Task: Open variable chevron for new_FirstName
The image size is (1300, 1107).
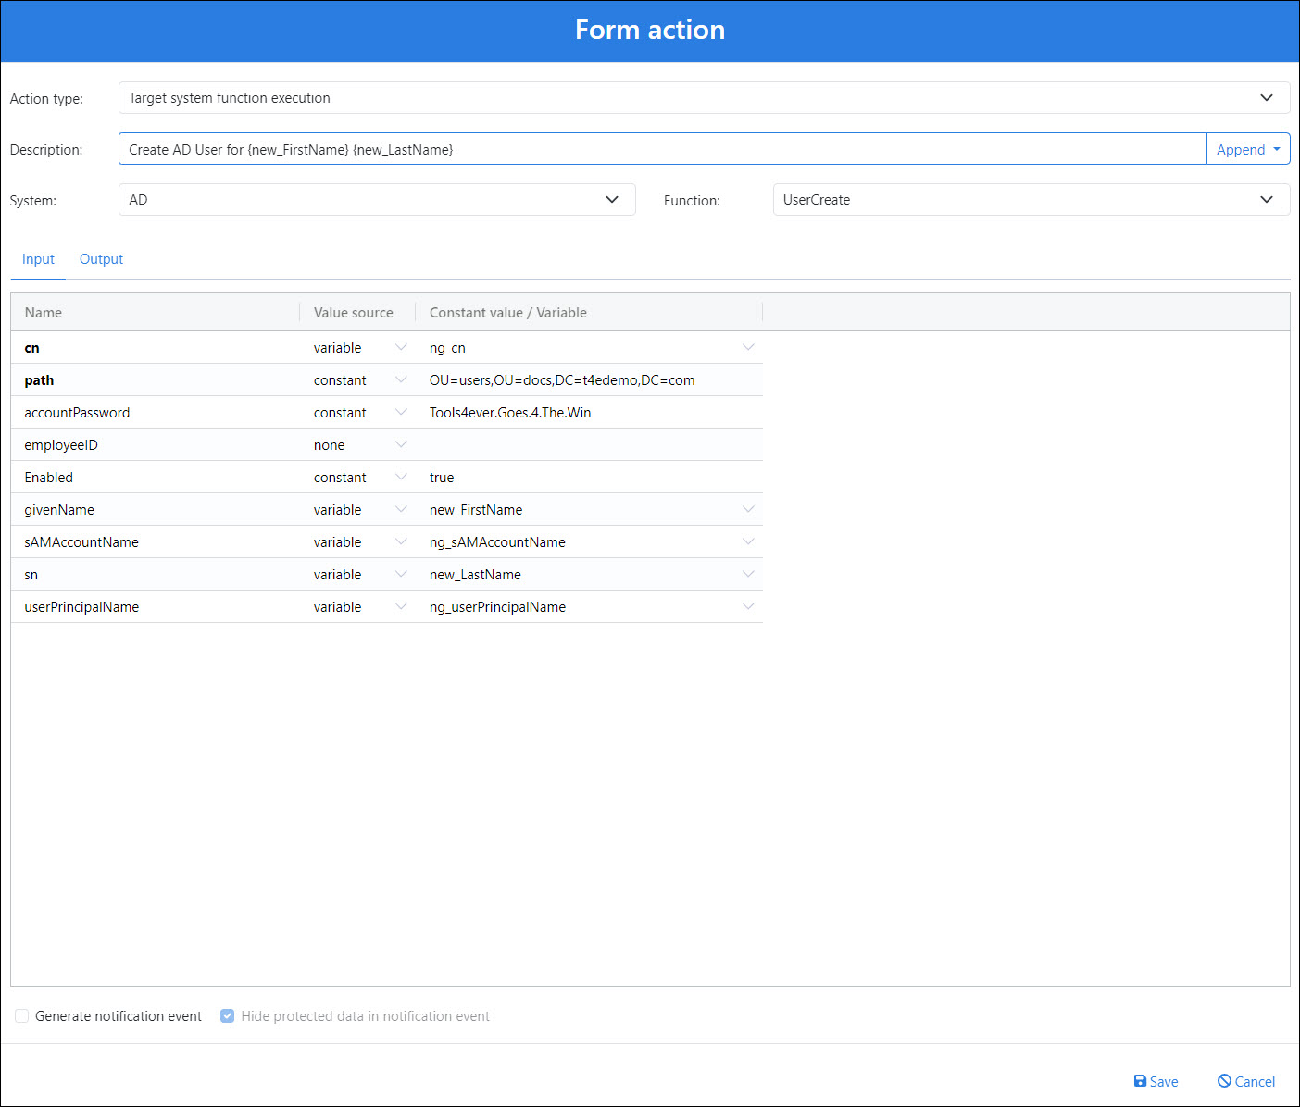Action: coord(748,510)
